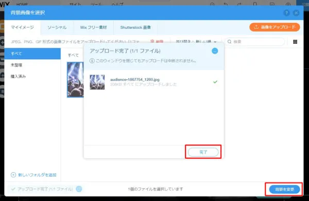Click the すべて heading above the gallery

pyautogui.click(x=73, y=55)
